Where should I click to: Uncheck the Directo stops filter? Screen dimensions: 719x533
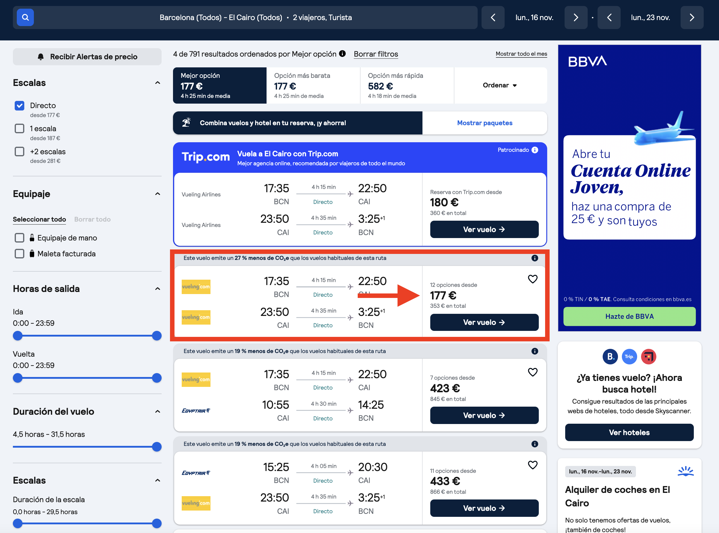[19, 105]
